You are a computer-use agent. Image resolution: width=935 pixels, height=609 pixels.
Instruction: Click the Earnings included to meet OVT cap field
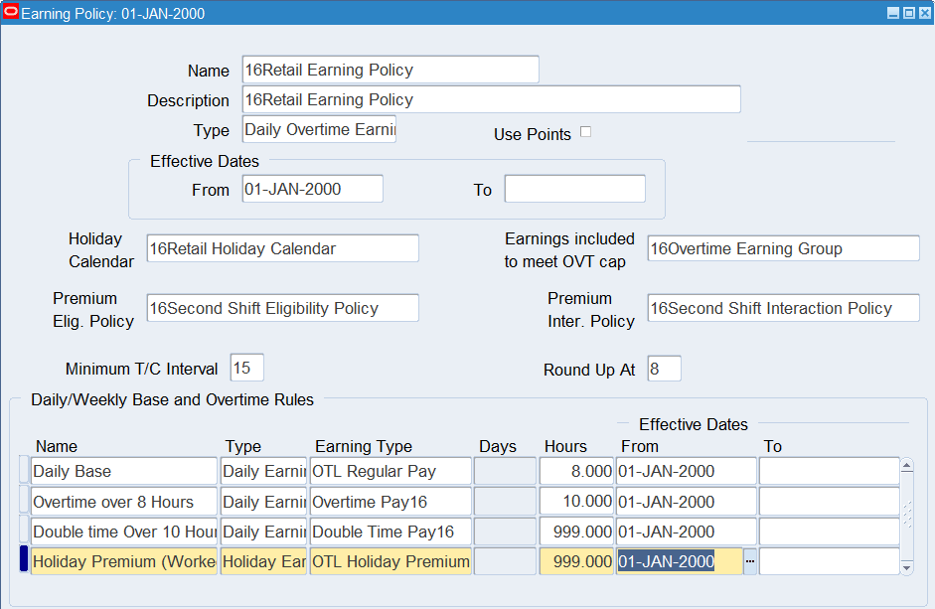click(x=783, y=248)
